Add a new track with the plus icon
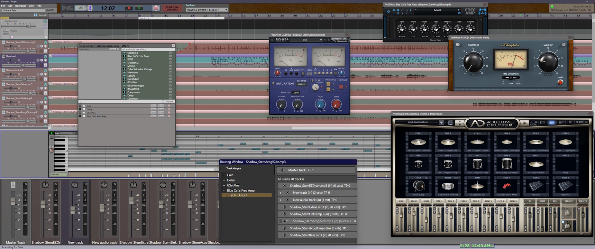Screen dimensions: 595x249 (x=35, y=15)
